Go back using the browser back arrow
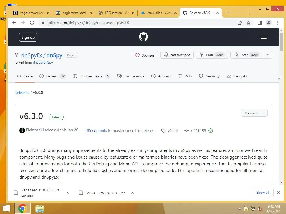The height and width of the screenshot is (214, 286). pyautogui.click(x=14, y=23)
